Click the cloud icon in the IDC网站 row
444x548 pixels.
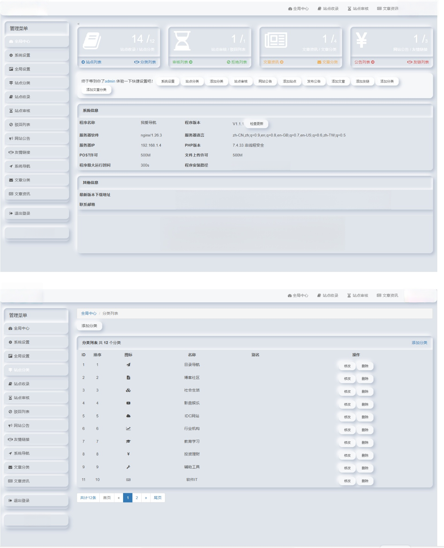[128, 416]
